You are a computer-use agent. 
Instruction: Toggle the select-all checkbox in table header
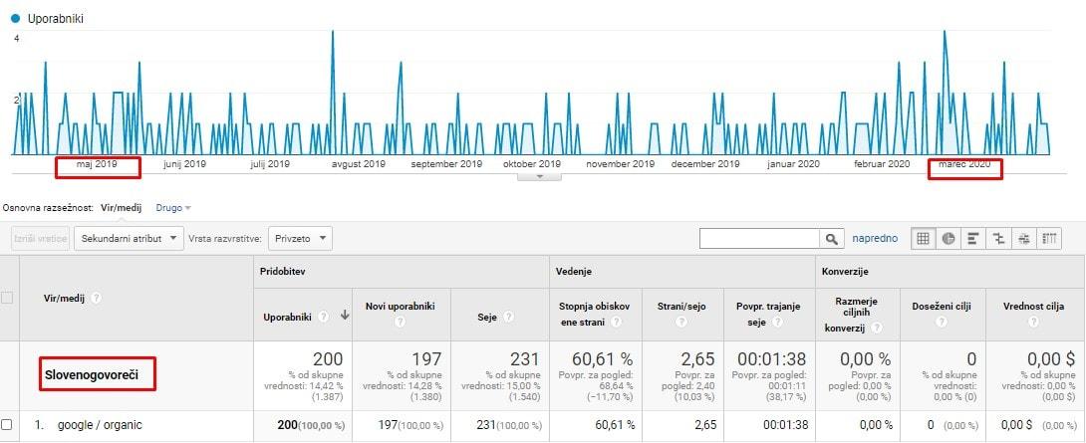(x=7, y=299)
